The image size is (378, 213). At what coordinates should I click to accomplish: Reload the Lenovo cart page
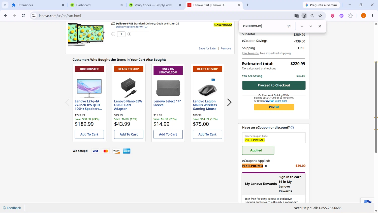(23, 16)
